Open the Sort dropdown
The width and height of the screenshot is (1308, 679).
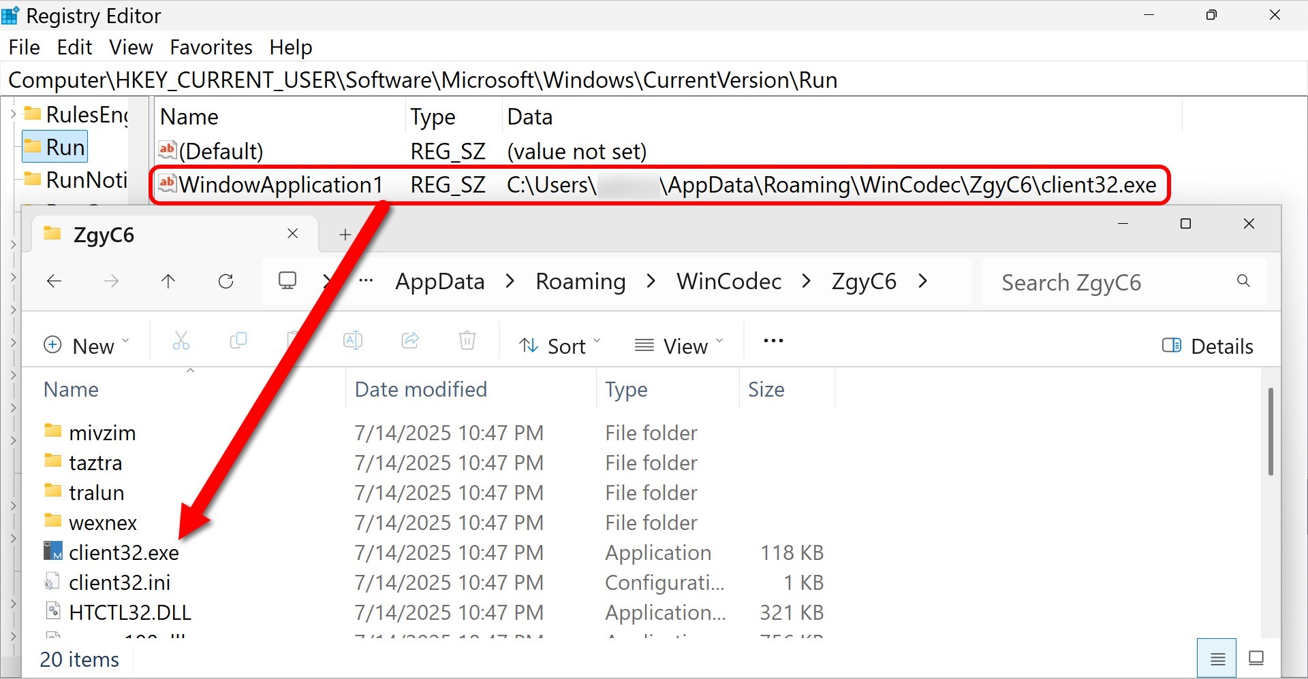tap(560, 346)
